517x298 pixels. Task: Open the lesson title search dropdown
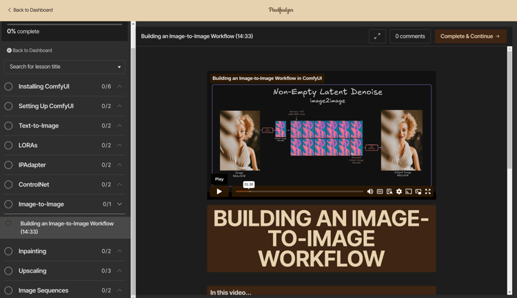(x=64, y=67)
